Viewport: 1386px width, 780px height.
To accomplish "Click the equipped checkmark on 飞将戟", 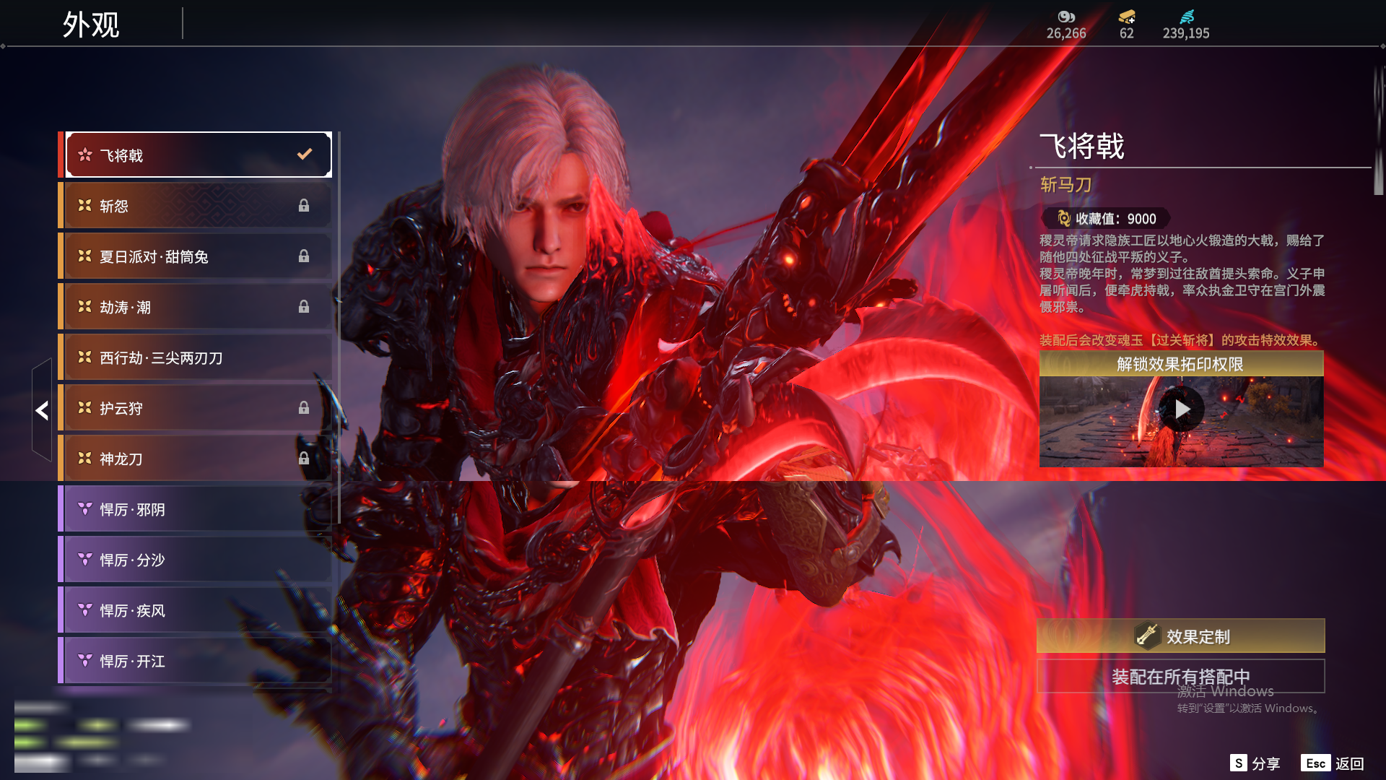I will pos(305,154).
